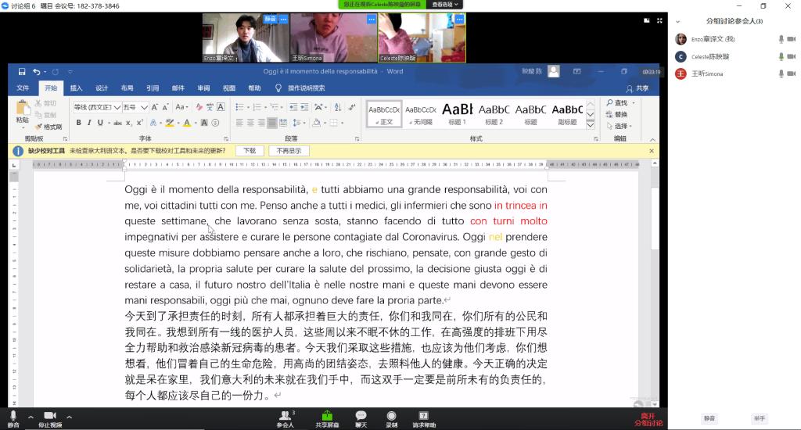801x430 pixels.
Task: Mute microphone in Zoom toolbar
Action: click(x=13, y=419)
